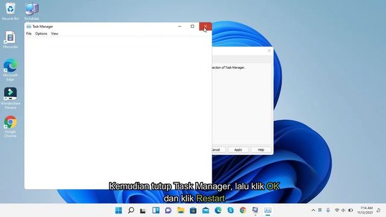Maximize the Task Manager window
This screenshot has height=217, width=386.
[192, 27]
